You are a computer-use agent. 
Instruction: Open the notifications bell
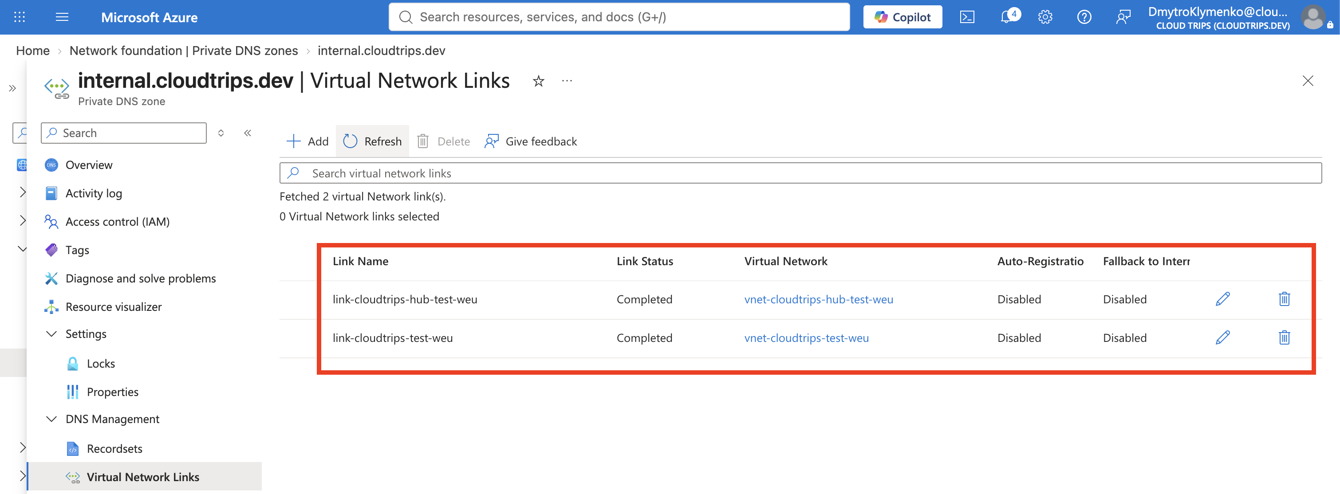point(1008,17)
